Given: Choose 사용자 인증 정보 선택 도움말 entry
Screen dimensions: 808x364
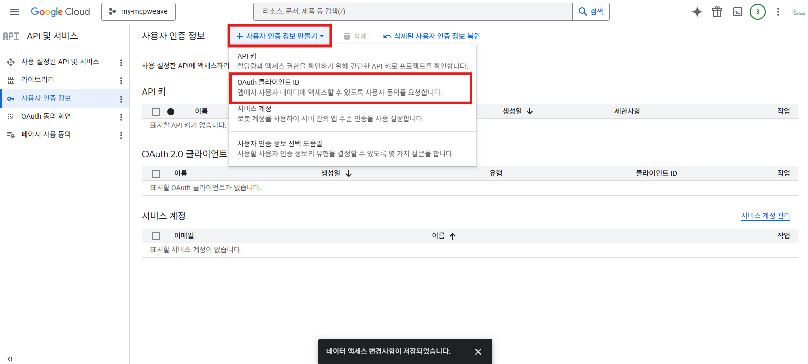Looking at the screenshot, I should coord(353,149).
